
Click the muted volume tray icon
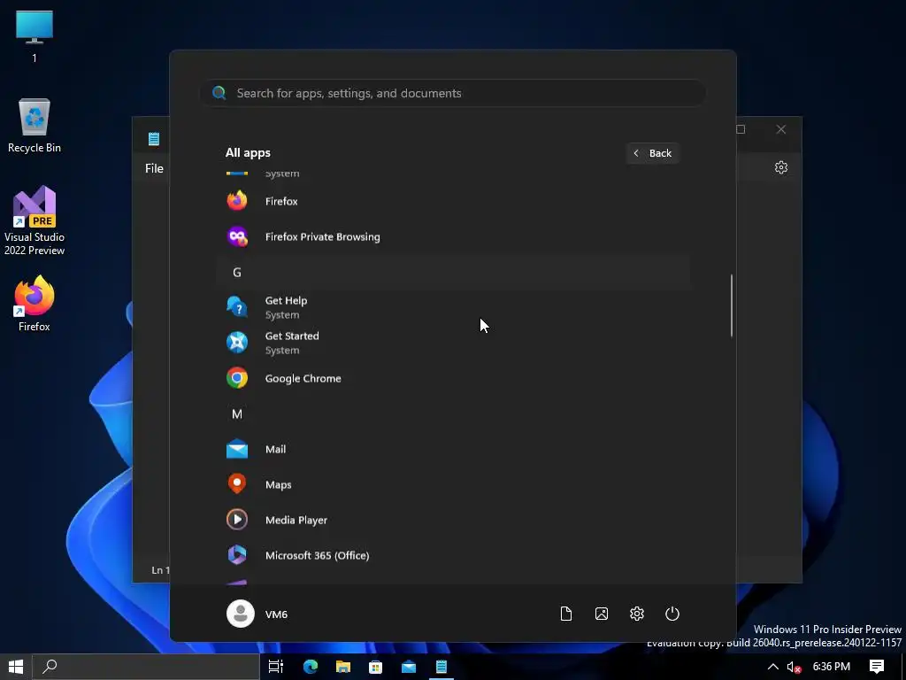pyautogui.click(x=794, y=667)
